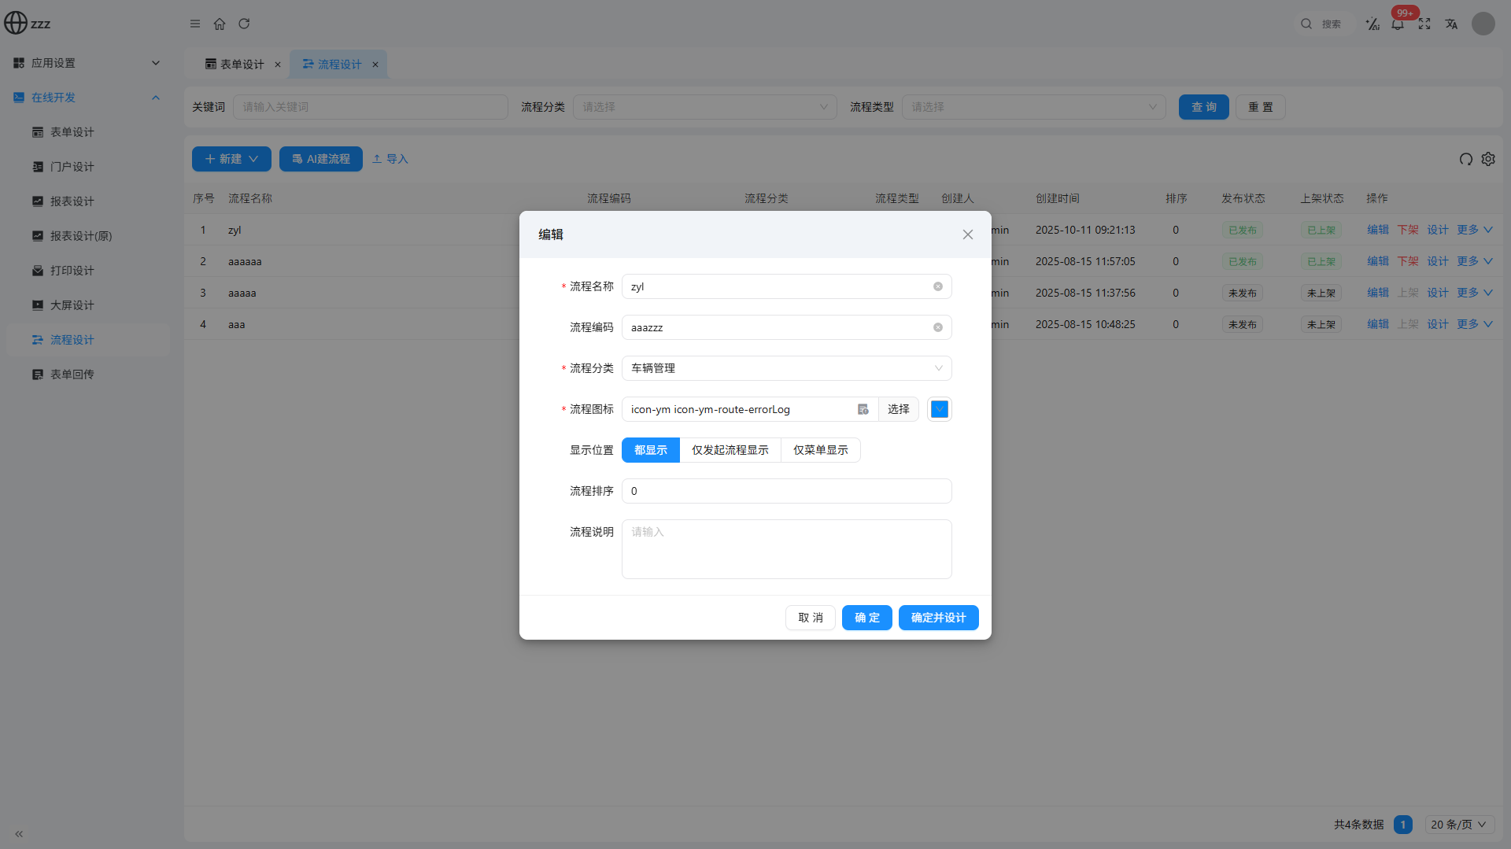Expand the 流程分类 dropdown showing 车辆管理
The width and height of the screenshot is (1511, 849).
(x=786, y=368)
